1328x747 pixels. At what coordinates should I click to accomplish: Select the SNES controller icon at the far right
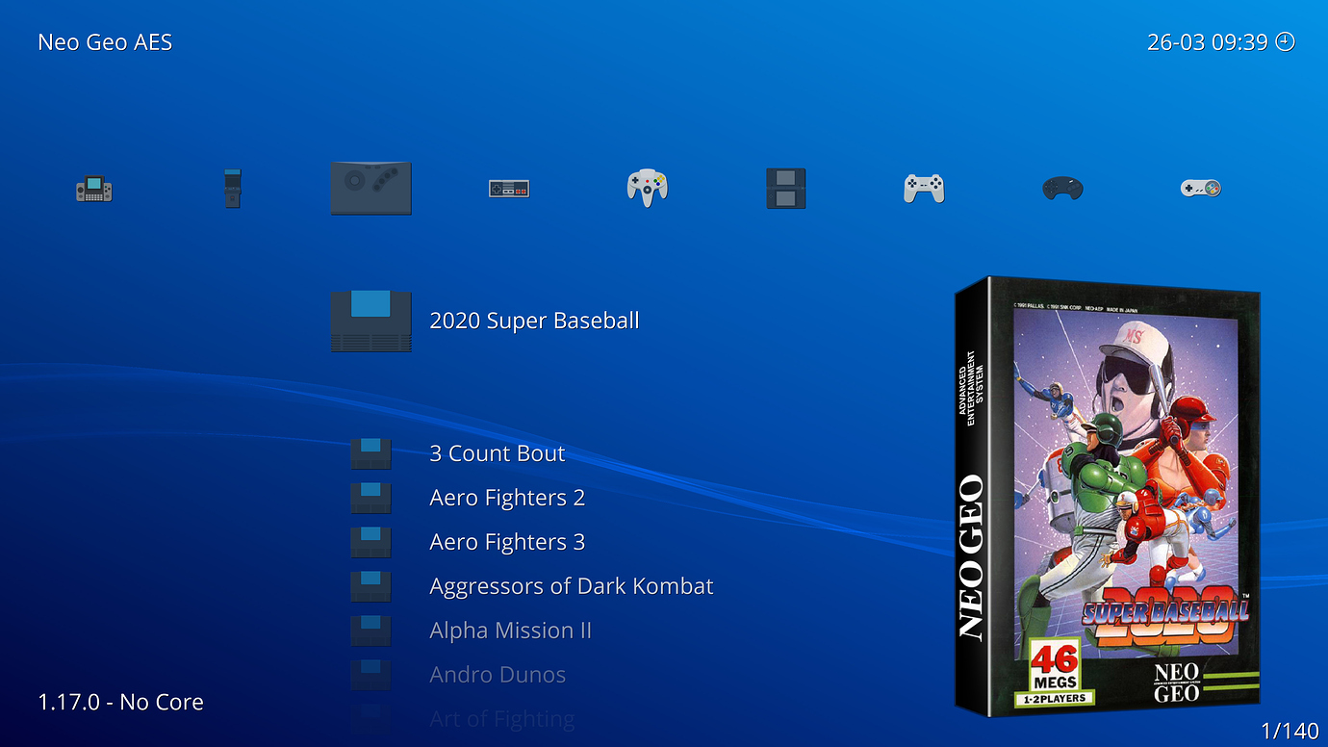click(x=1199, y=188)
